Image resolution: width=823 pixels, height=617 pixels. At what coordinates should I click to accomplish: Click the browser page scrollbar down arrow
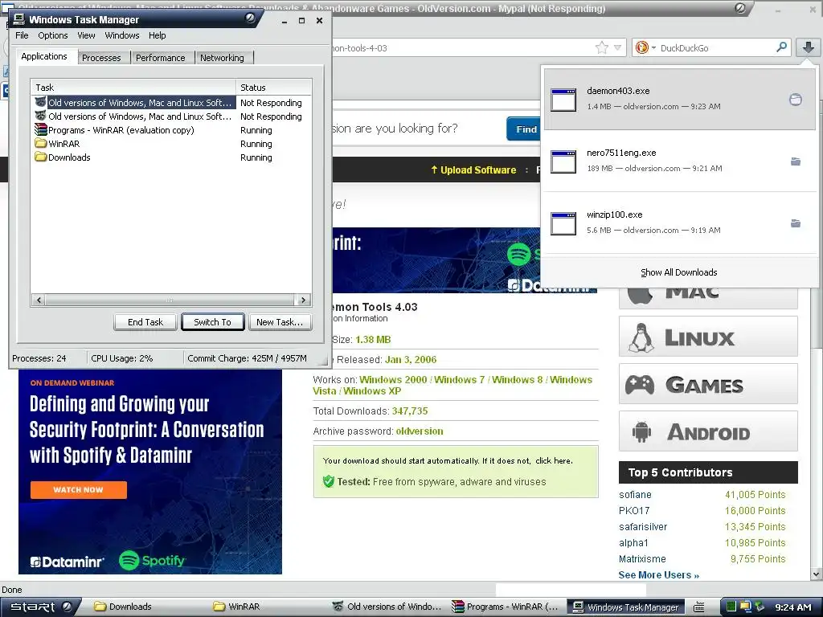click(817, 574)
